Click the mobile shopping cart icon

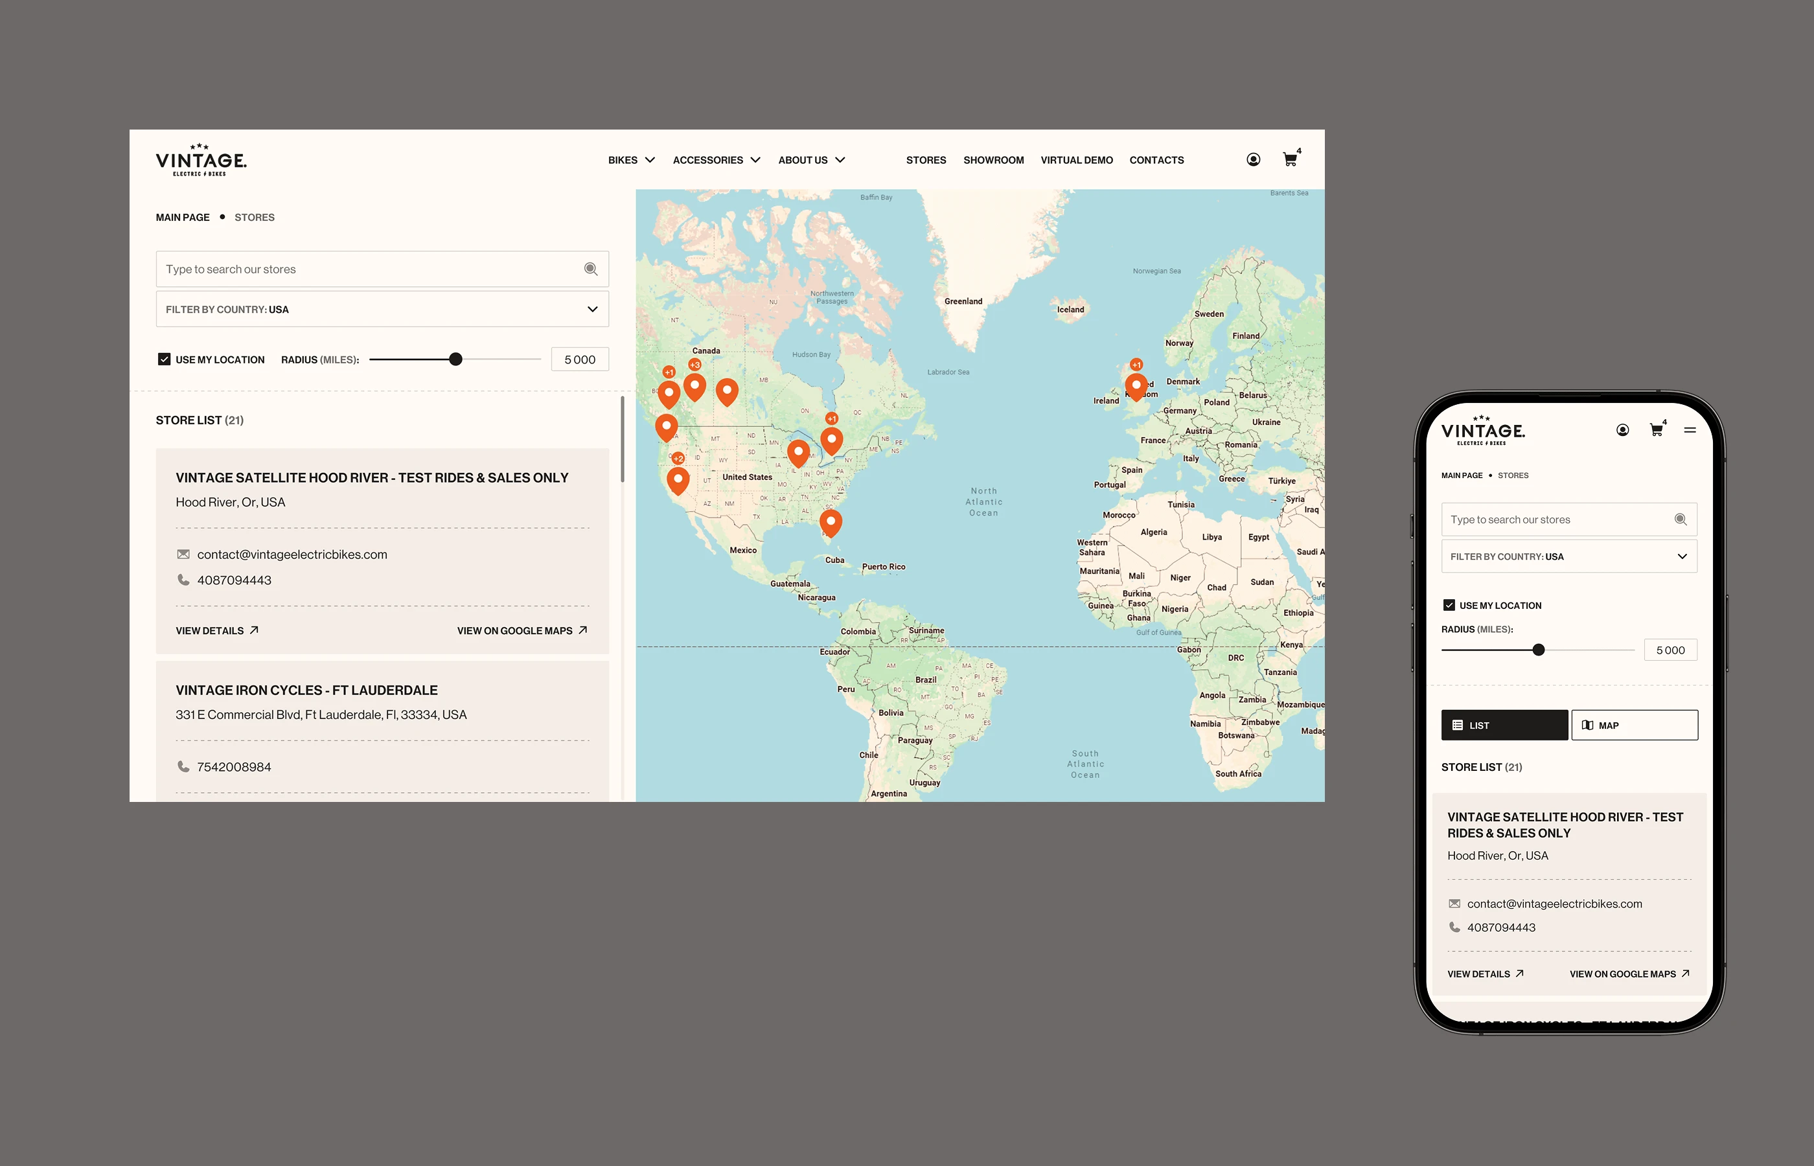1656,430
